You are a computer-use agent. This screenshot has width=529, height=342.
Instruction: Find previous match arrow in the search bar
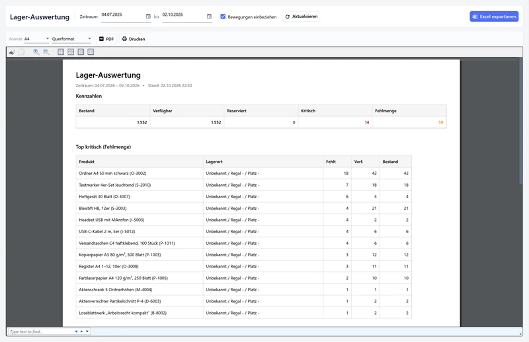point(76,331)
